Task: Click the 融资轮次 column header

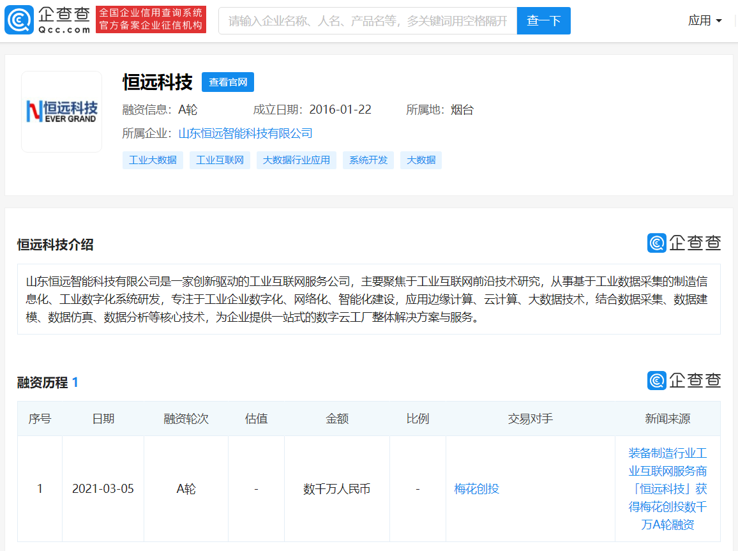Action: pyautogui.click(x=186, y=419)
